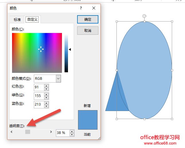Screen dimensions: 185x148
Task: Click the 红色 value input field
Action: click(39, 87)
